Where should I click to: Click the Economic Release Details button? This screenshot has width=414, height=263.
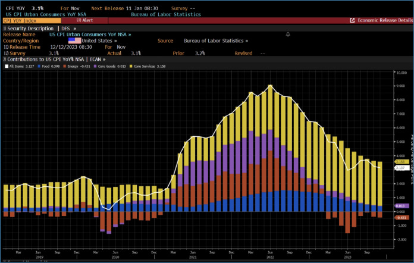click(x=384, y=20)
